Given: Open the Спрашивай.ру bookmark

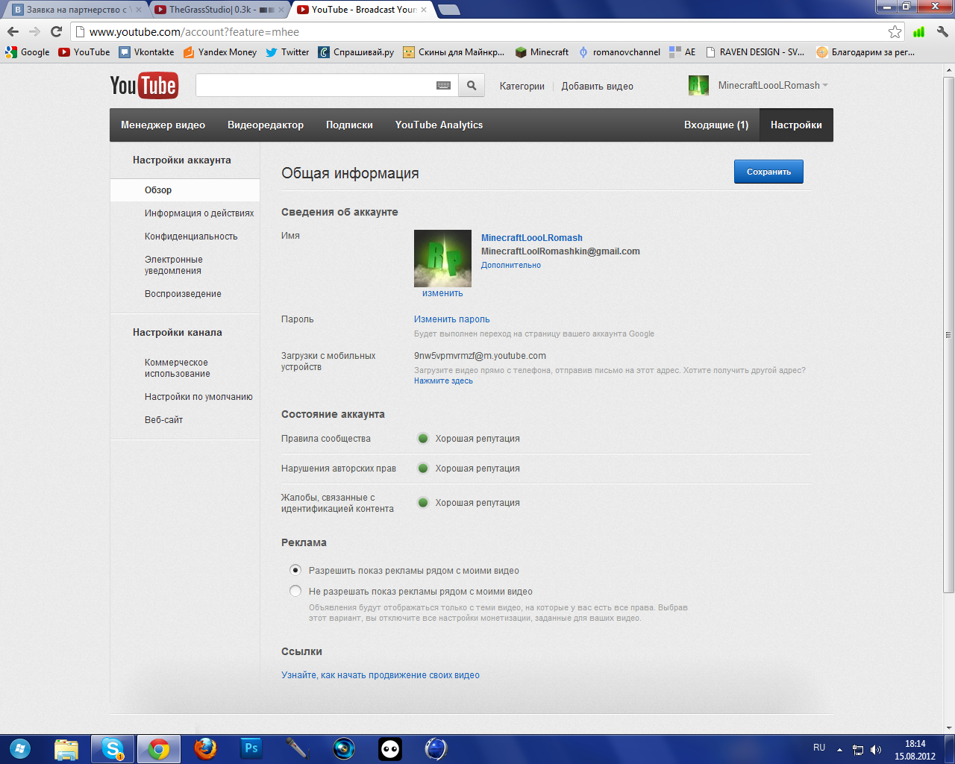Looking at the screenshot, I should click(x=356, y=52).
